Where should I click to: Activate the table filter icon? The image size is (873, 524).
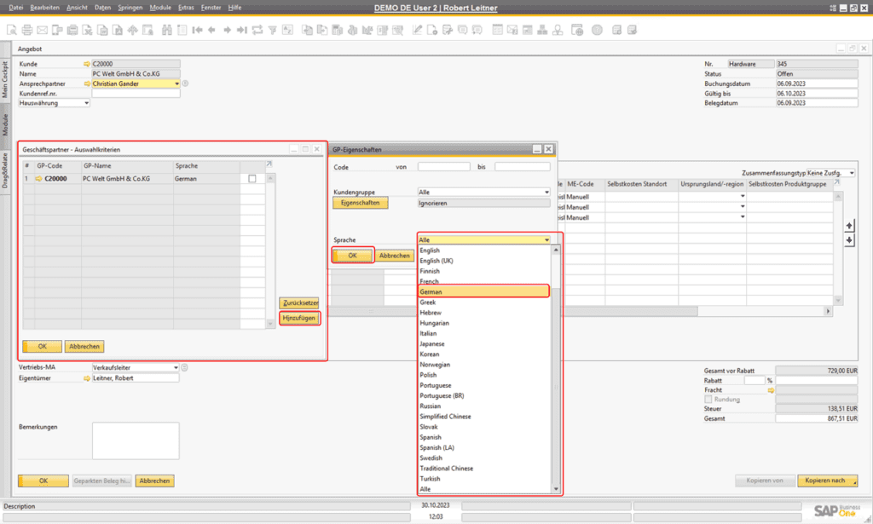[273, 29]
